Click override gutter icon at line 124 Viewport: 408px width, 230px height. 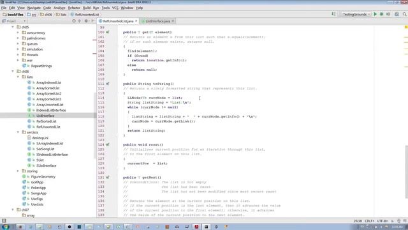click(108, 144)
